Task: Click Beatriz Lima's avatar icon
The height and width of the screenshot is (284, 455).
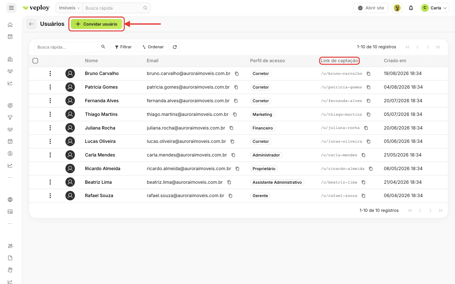Action: click(x=70, y=182)
